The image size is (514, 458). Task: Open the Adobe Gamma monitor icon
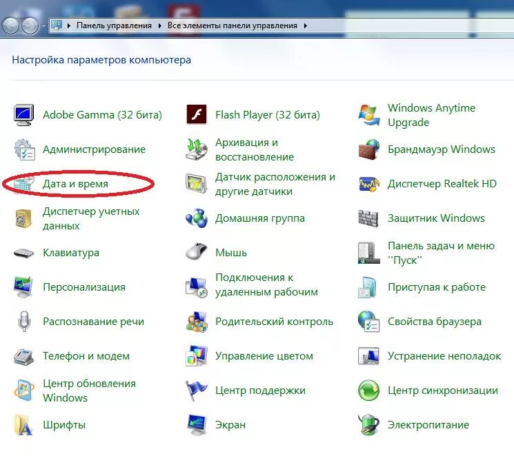(23, 115)
